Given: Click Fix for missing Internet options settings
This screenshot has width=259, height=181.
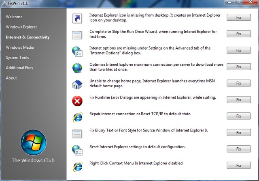Looking at the screenshot, I should (239, 50).
